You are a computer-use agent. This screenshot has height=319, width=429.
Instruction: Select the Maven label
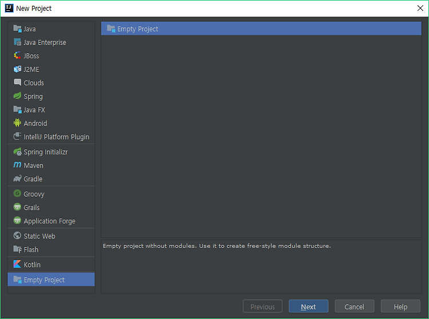[33, 165]
